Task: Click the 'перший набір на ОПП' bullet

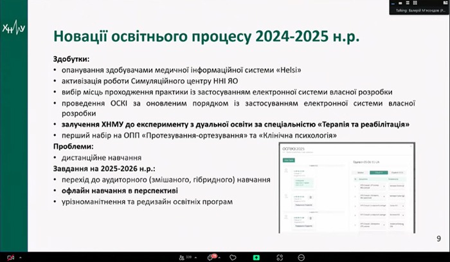Action: (x=199, y=135)
